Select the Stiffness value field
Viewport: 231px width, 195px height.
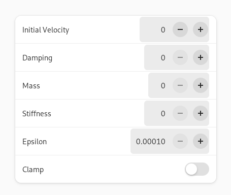[158, 113]
